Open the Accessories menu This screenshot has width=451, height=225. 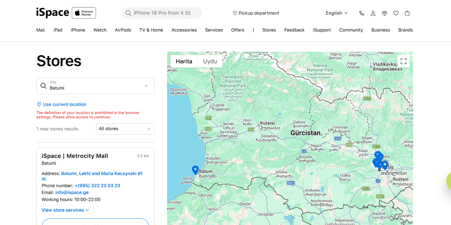pyautogui.click(x=184, y=30)
